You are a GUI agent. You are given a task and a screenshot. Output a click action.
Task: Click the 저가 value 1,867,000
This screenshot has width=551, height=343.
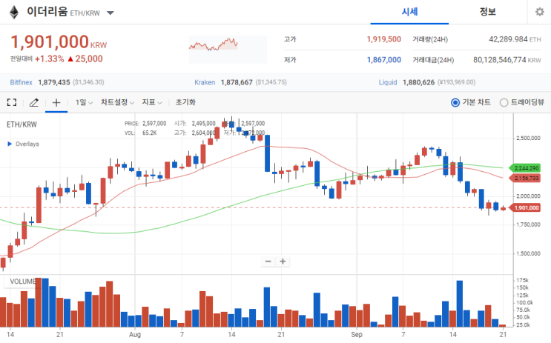click(x=383, y=60)
